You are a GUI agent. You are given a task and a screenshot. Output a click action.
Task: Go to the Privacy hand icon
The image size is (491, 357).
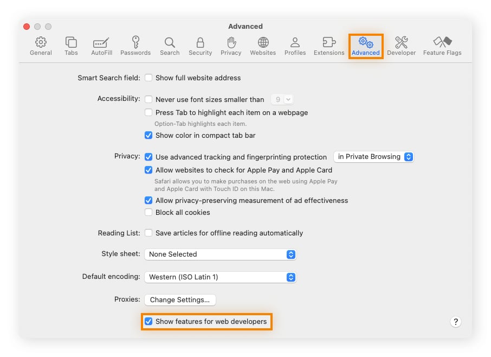231,46
